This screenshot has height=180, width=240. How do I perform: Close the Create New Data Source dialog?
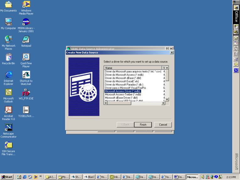click(x=172, y=52)
